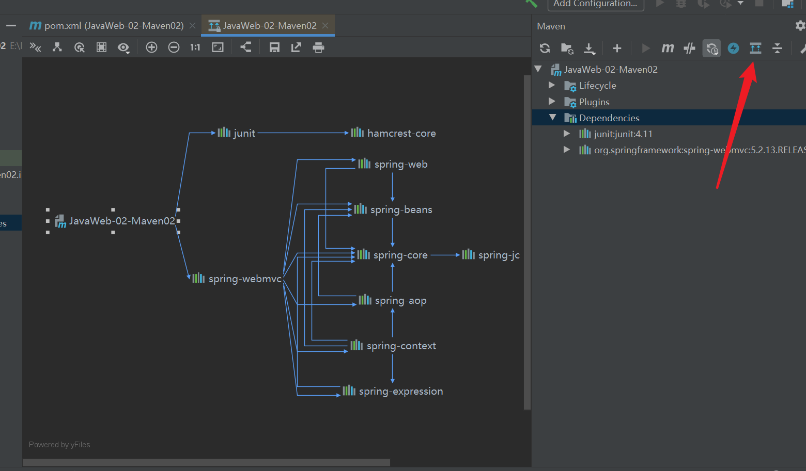This screenshot has height=471, width=806.
Task: Click Add Configuration button
Action: pyautogui.click(x=595, y=4)
